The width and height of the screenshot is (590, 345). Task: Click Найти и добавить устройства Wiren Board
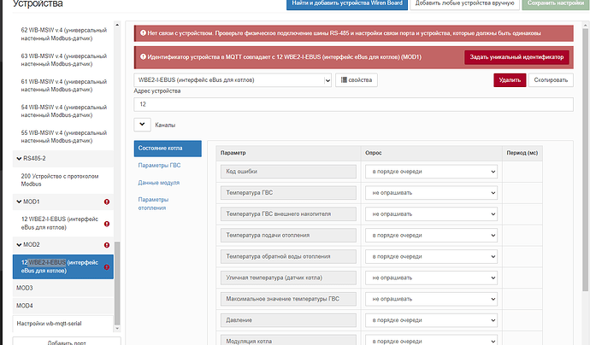347,4
